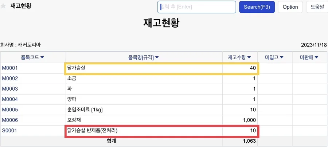The height and width of the screenshot is (147, 328).
Task: Open the 미입고 column sort arrow
Action: pos(281,57)
